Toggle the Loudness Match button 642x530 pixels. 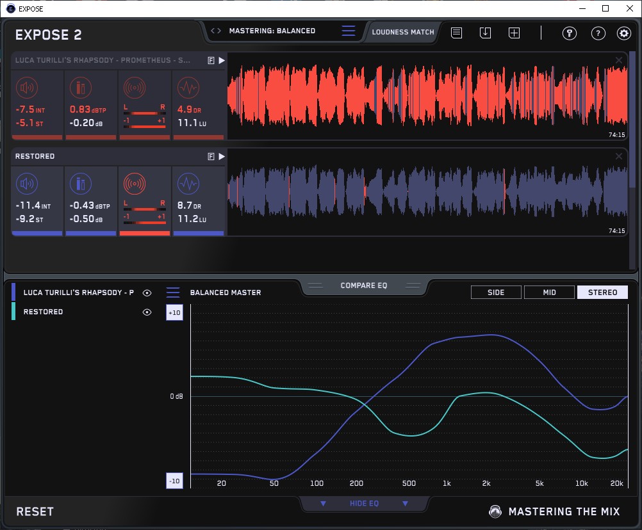403,32
